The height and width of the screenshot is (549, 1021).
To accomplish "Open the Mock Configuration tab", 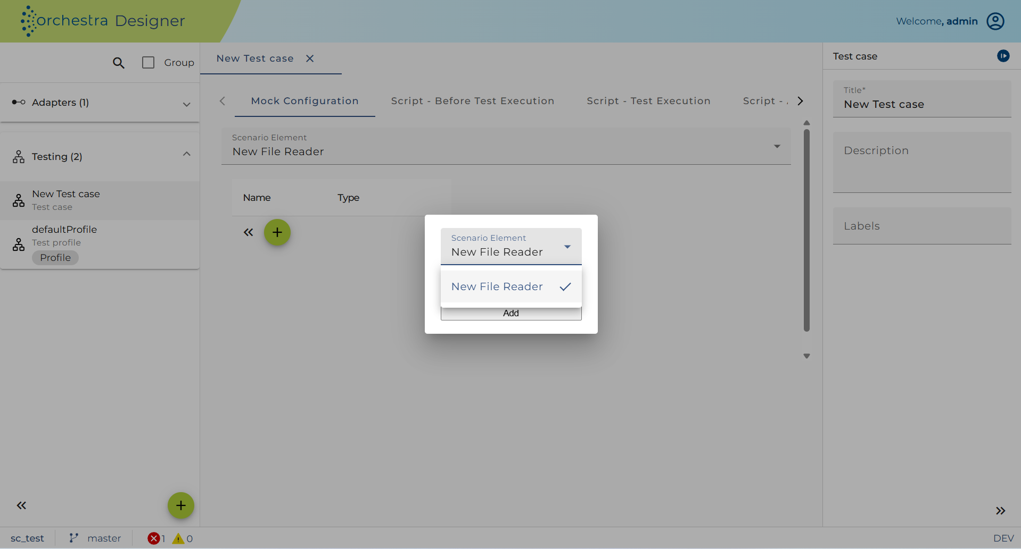I will (x=304, y=101).
